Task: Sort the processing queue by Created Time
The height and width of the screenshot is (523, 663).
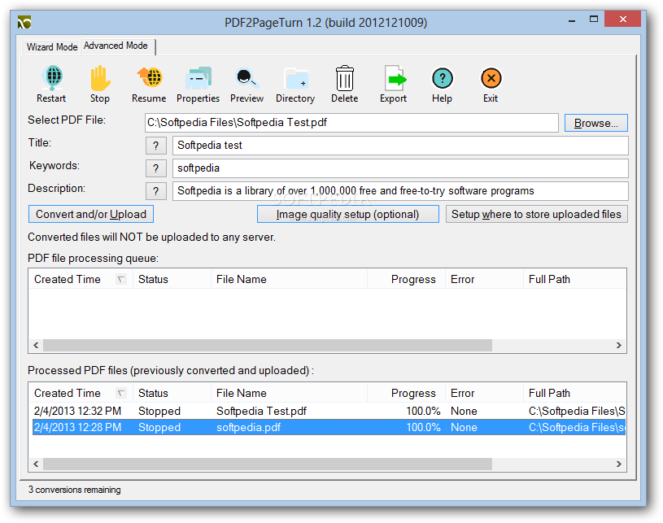Action: (81, 280)
